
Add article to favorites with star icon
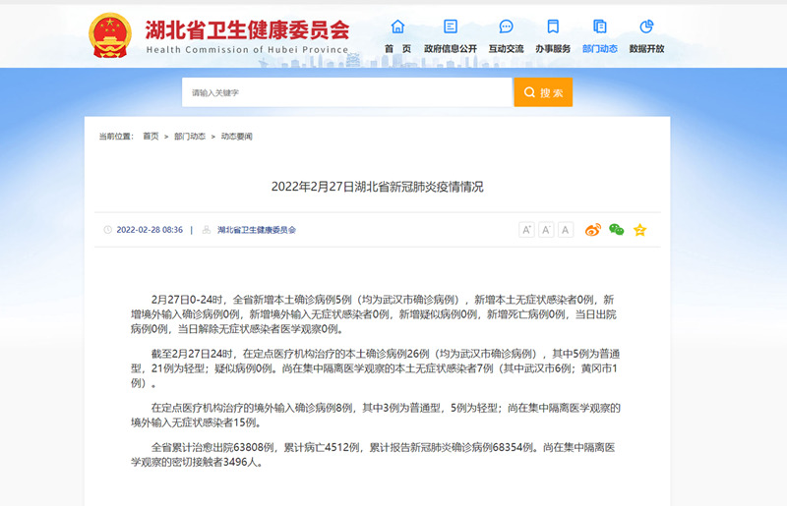coord(640,230)
